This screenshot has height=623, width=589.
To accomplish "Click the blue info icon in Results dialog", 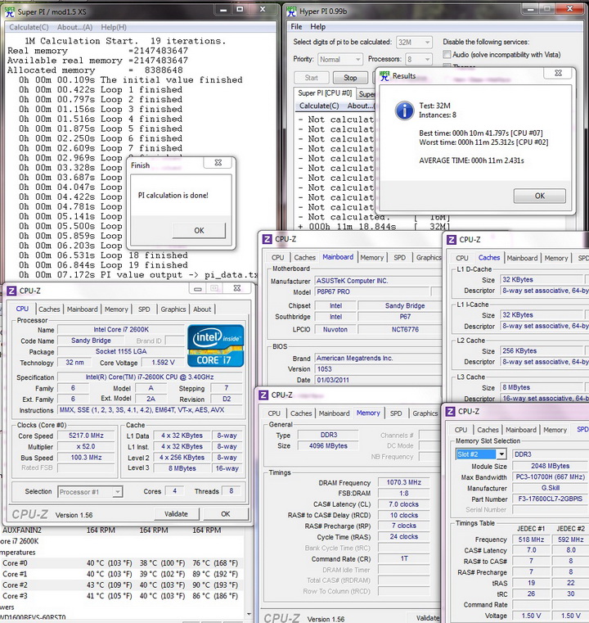I will 404,111.
